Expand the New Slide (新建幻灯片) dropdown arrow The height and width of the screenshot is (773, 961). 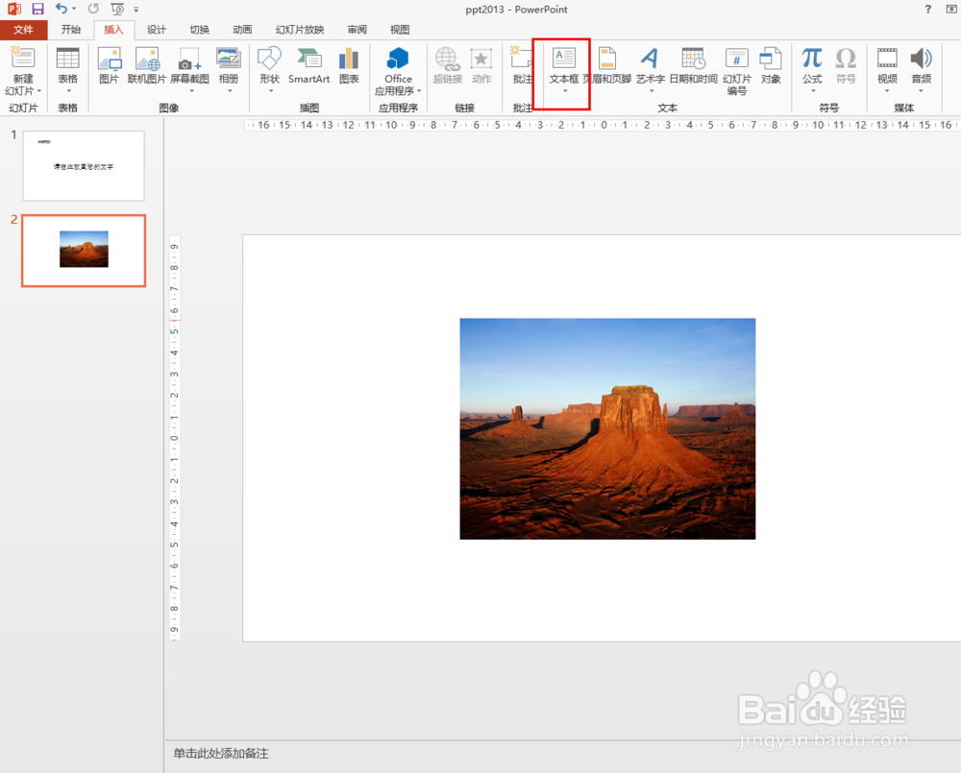(39, 91)
